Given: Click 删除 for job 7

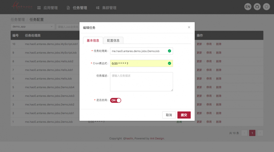Looking at the screenshot, I should click(x=219, y=70).
